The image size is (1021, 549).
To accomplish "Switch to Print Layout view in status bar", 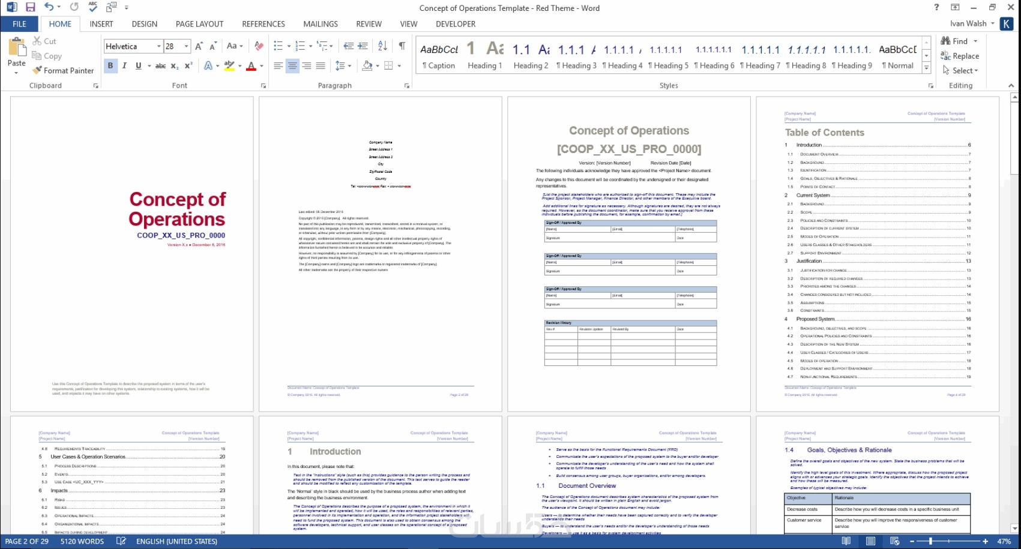I will 870,541.
